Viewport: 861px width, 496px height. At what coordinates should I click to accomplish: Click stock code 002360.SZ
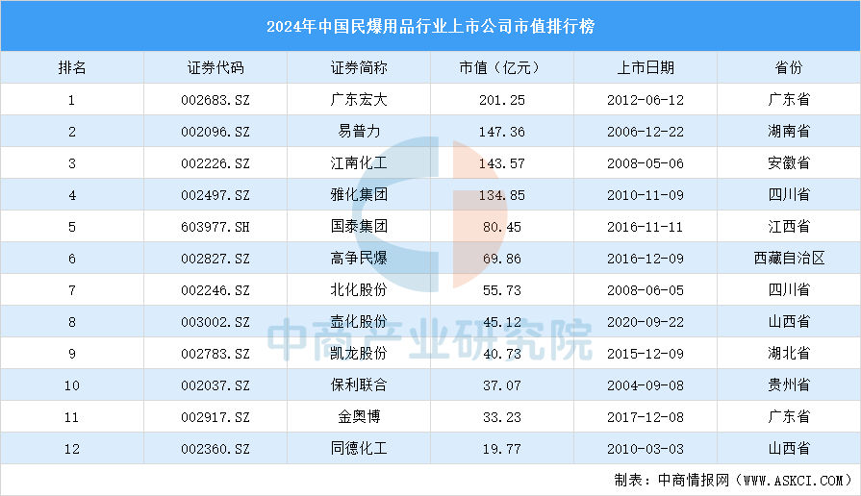click(x=215, y=450)
